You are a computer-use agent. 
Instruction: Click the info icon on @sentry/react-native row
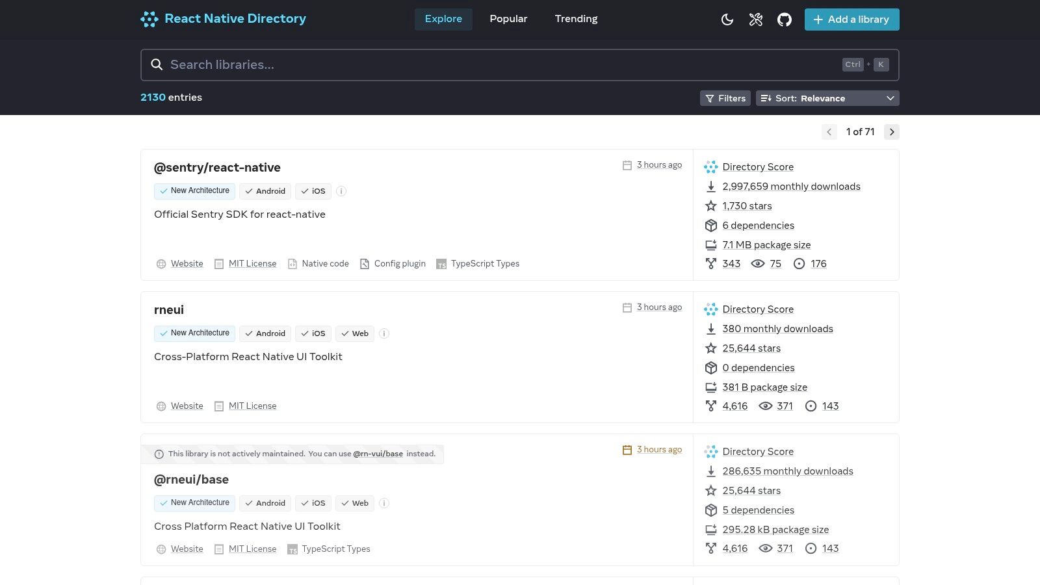341,191
